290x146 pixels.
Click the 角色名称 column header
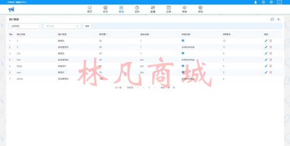coord(145,34)
